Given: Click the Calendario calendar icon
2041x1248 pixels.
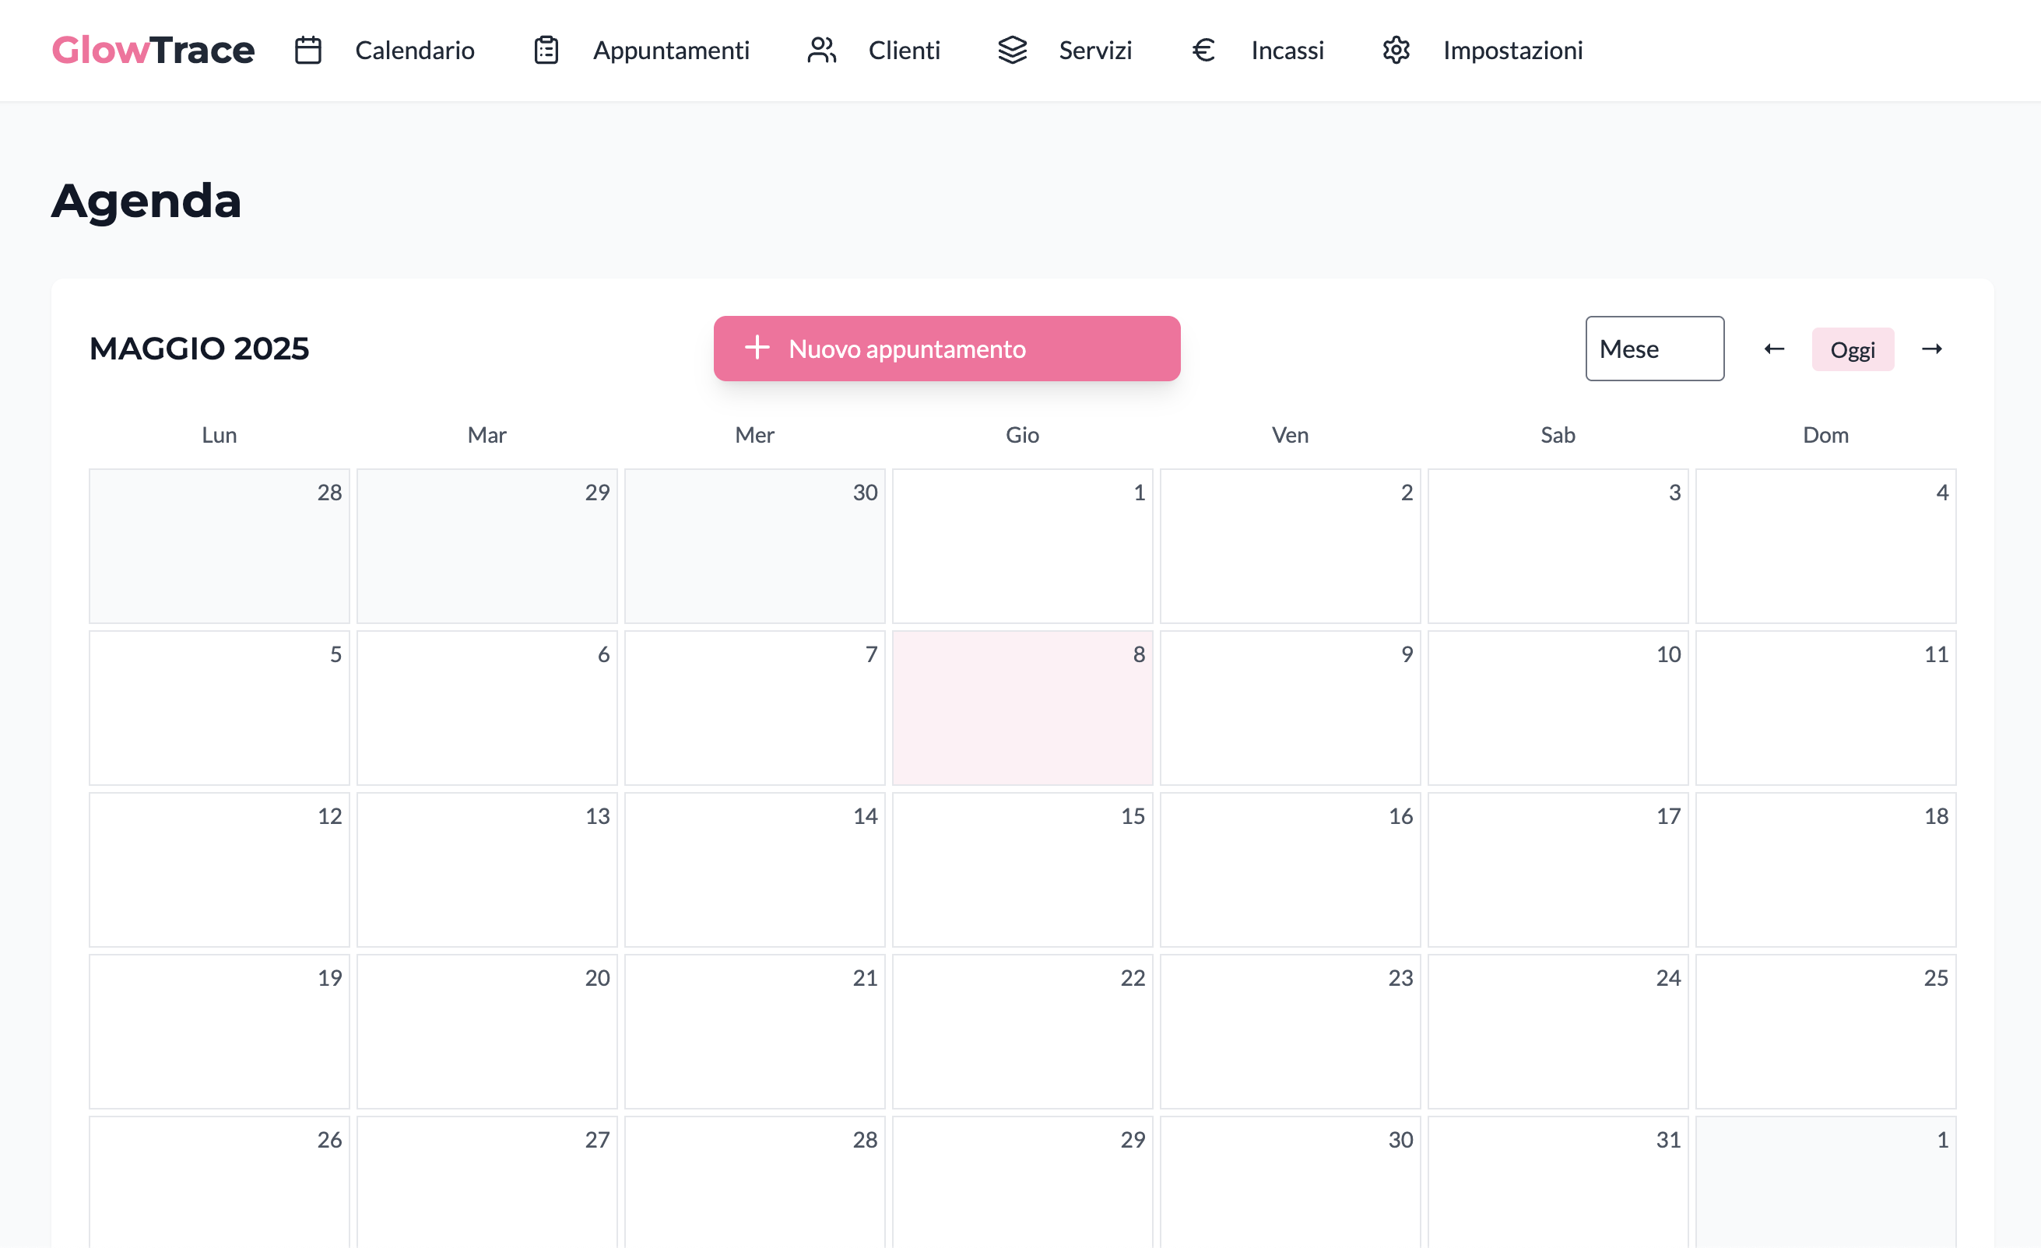Looking at the screenshot, I should (x=307, y=51).
